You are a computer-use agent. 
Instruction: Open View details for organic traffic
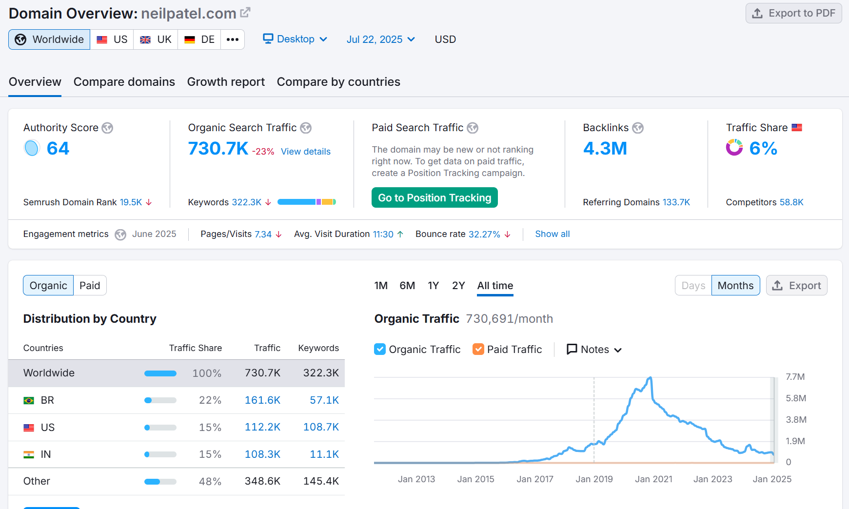pyautogui.click(x=306, y=152)
